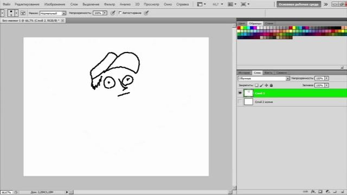Click the status bar zoom percentage field
The image size is (347, 195).
coord(7,192)
